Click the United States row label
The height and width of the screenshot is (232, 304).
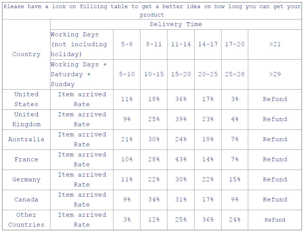tap(26, 99)
